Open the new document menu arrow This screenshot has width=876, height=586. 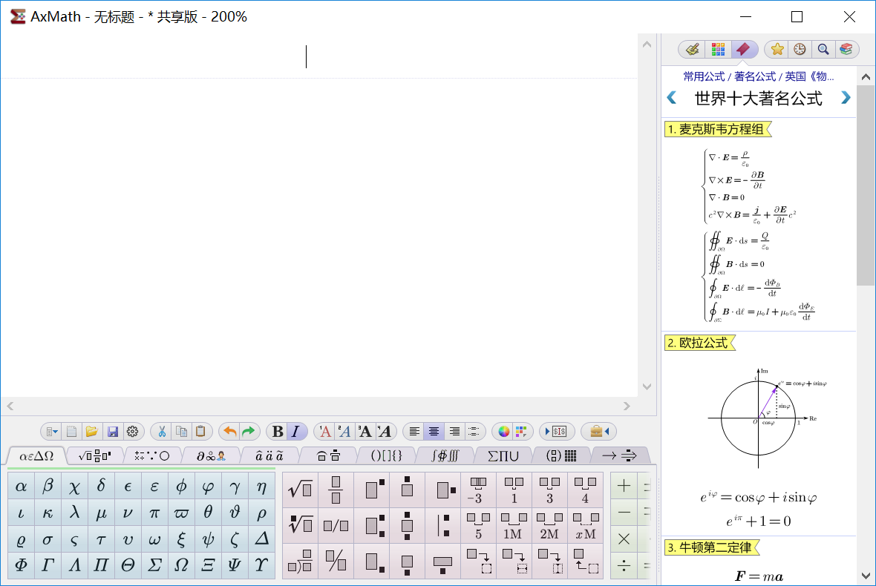[51, 432]
